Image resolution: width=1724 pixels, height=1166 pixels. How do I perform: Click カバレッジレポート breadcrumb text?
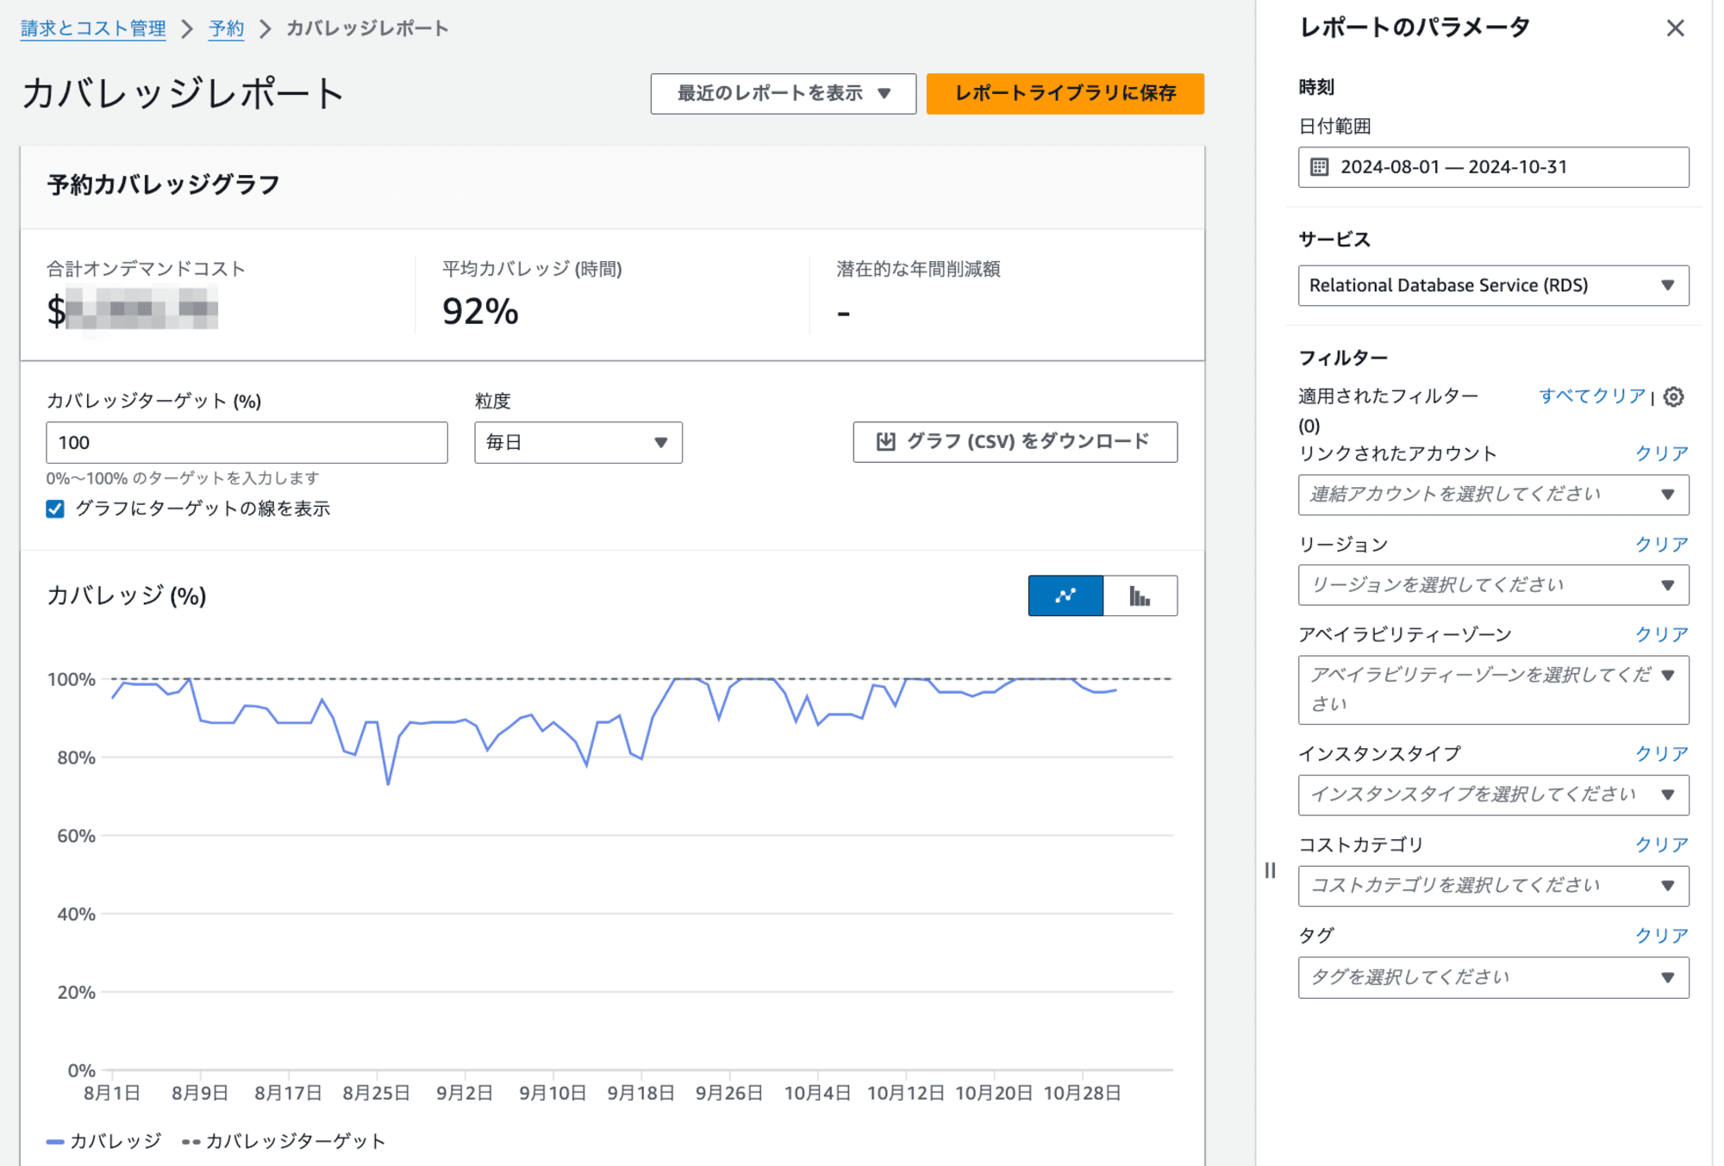click(367, 28)
